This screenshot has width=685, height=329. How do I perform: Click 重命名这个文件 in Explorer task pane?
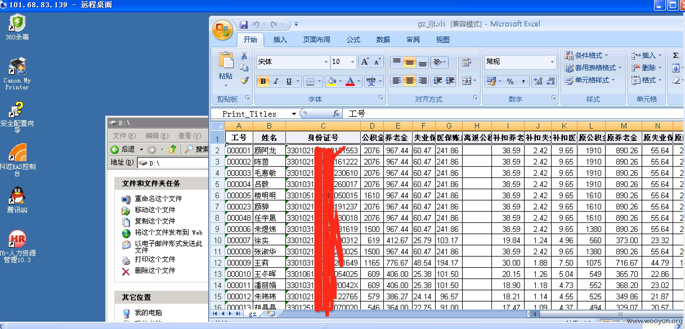pos(158,199)
